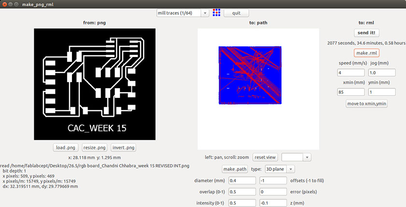The image size is (406, 207).
Task: Click the 'dx: 32.319511 mm' dimensions line
Action: click(x=40, y=186)
